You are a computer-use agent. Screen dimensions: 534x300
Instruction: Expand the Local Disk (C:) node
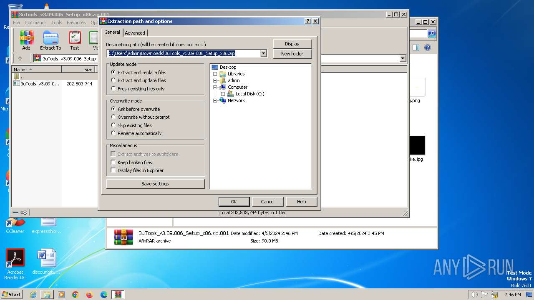[223, 94]
